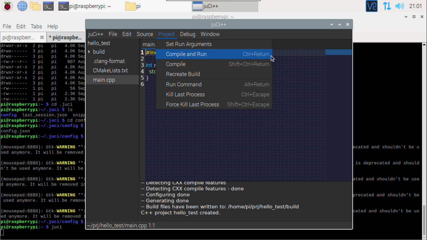Image resolution: width=427 pixels, height=240 pixels.
Task: Open the VNC server tray icon
Action: [x=372, y=6]
